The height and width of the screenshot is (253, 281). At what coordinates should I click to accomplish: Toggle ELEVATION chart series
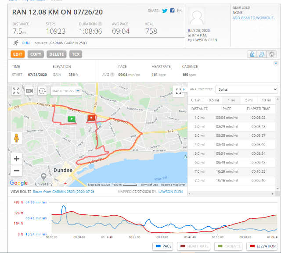pyautogui.click(x=262, y=246)
